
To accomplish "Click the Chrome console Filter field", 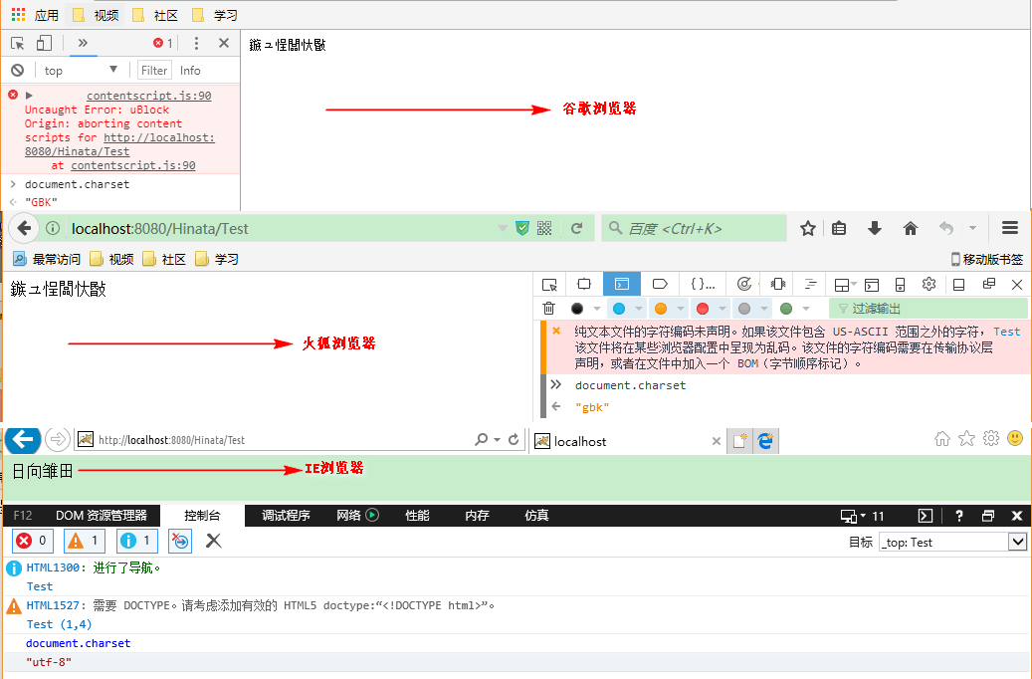I will (x=154, y=70).
